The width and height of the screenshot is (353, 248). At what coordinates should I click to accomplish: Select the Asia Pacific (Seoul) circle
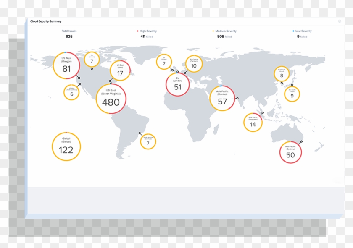282,73
